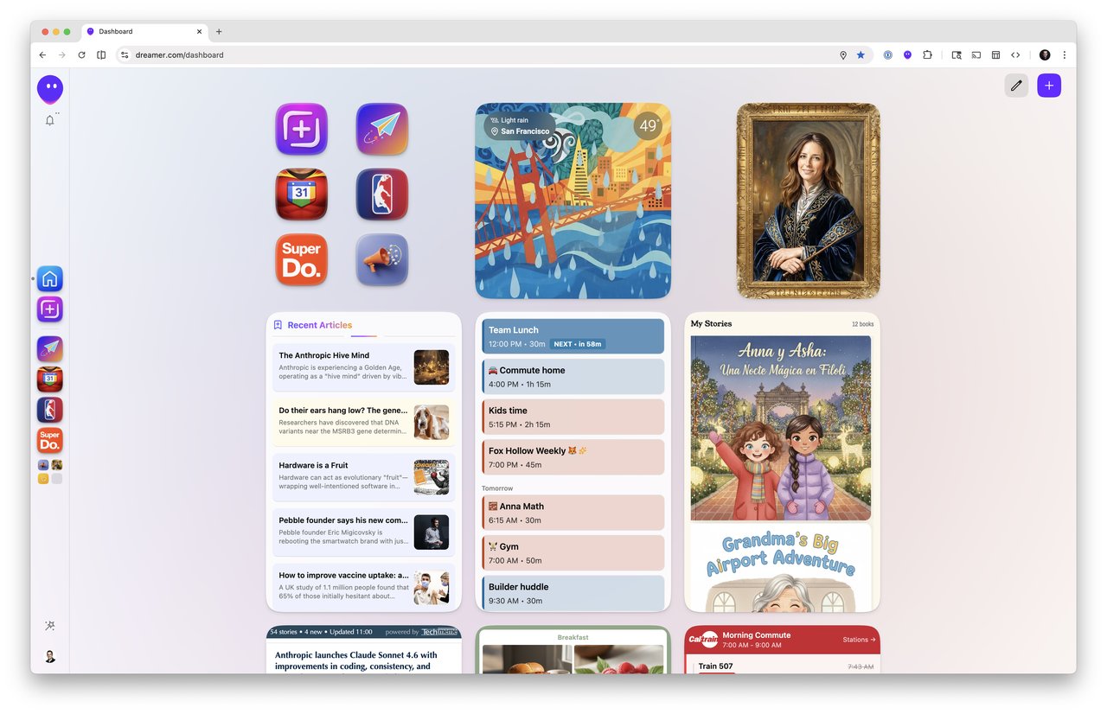Switch to the Dashboard browser tab
1107x714 pixels.
coord(143,32)
